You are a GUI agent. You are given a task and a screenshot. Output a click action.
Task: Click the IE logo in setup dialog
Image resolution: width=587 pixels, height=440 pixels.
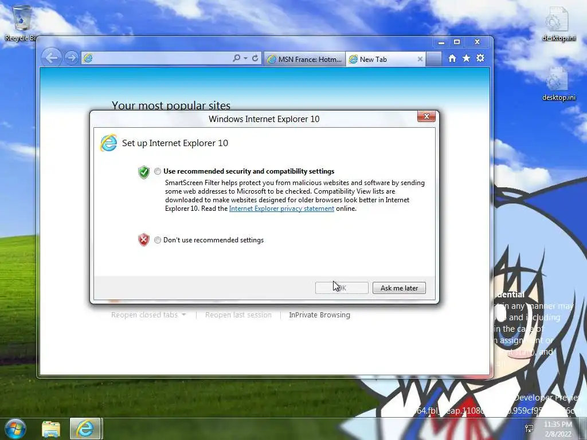[x=108, y=143]
